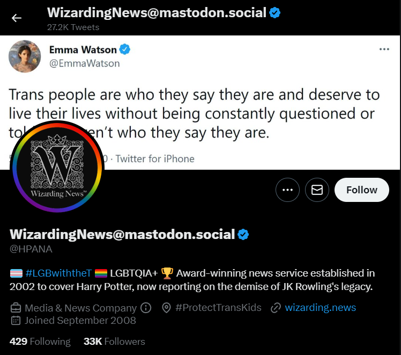View the 33K Followers list
This screenshot has height=355, width=401.
point(114,342)
